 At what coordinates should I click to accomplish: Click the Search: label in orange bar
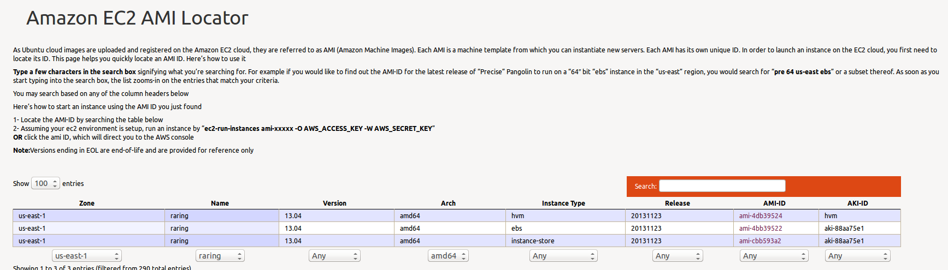point(645,187)
